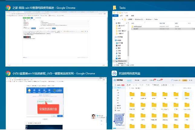The image size is (195, 130).
Task: Sort by the 修改日期 column header
Action: click(x=162, y=23)
